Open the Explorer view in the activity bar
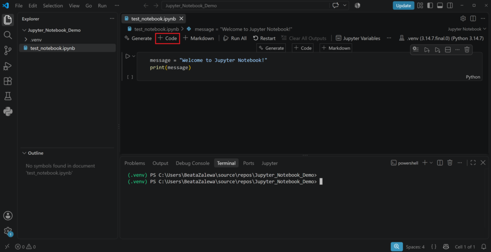This screenshot has width=491, height=252. click(x=8, y=20)
